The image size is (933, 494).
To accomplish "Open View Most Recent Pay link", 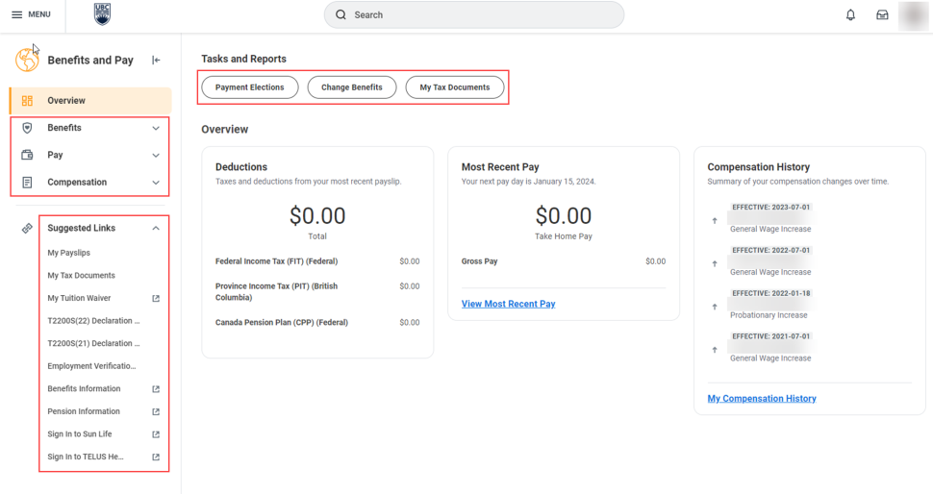I will click(x=508, y=304).
